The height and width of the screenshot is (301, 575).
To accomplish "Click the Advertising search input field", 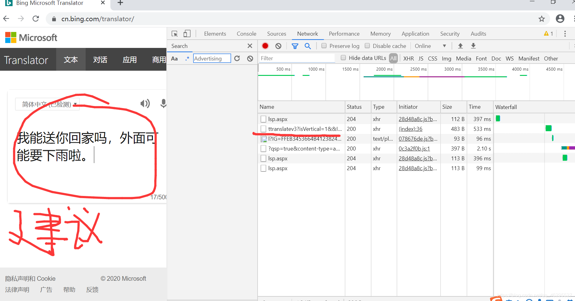I will [x=212, y=58].
